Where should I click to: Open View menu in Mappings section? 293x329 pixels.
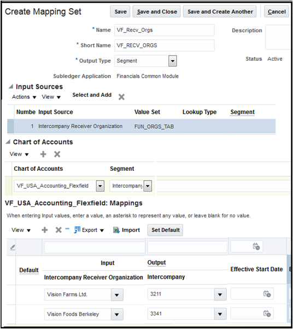(x=21, y=230)
